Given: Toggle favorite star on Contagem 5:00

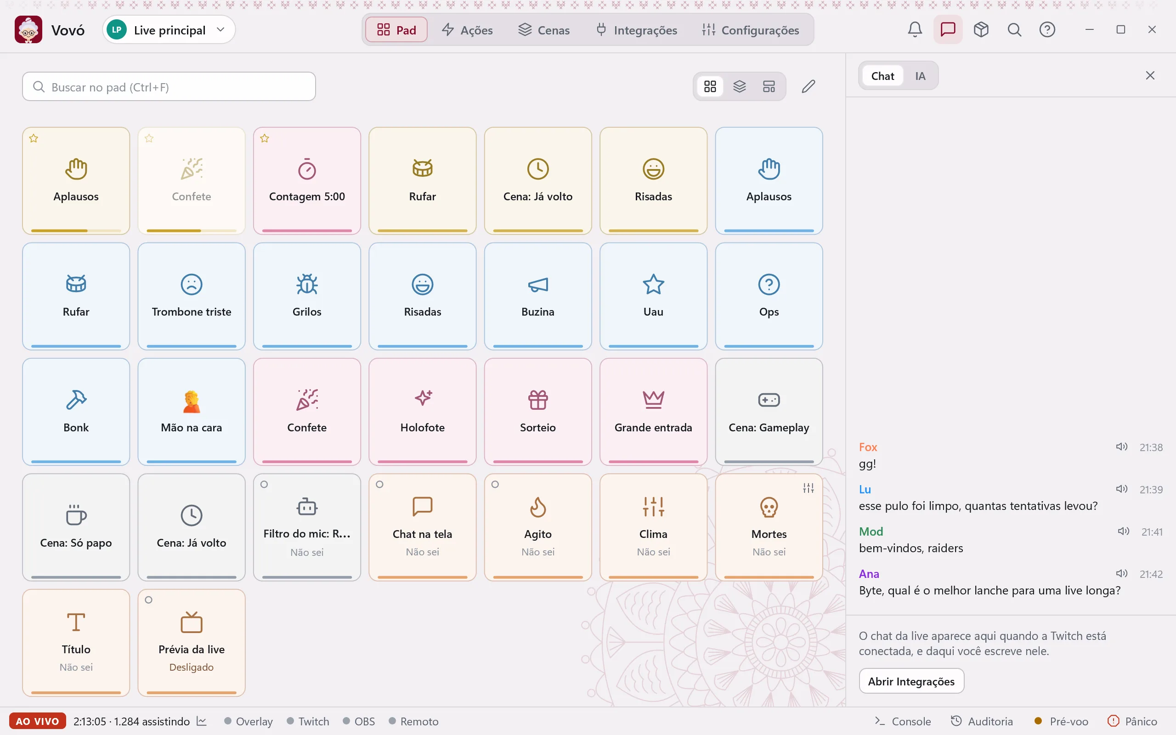Looking at the screenshot, I should click(x=264, y=139).
